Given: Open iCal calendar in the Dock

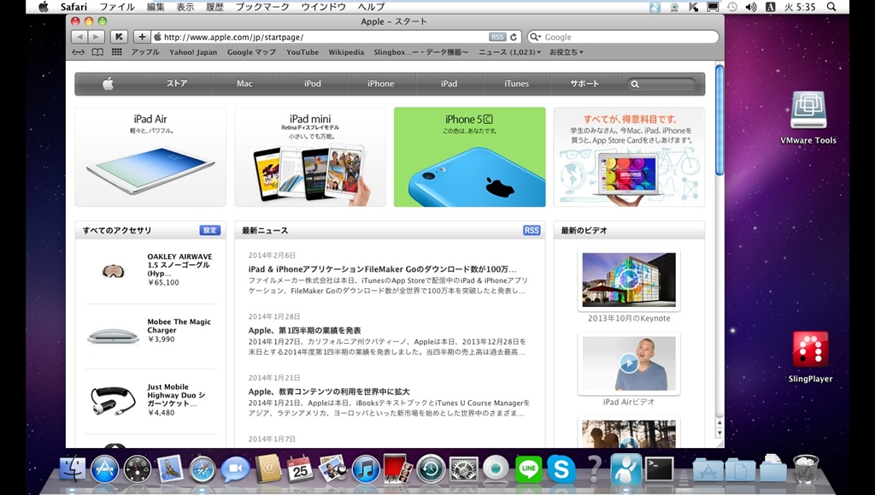Looking at the screenshot, I should point(300,468).
